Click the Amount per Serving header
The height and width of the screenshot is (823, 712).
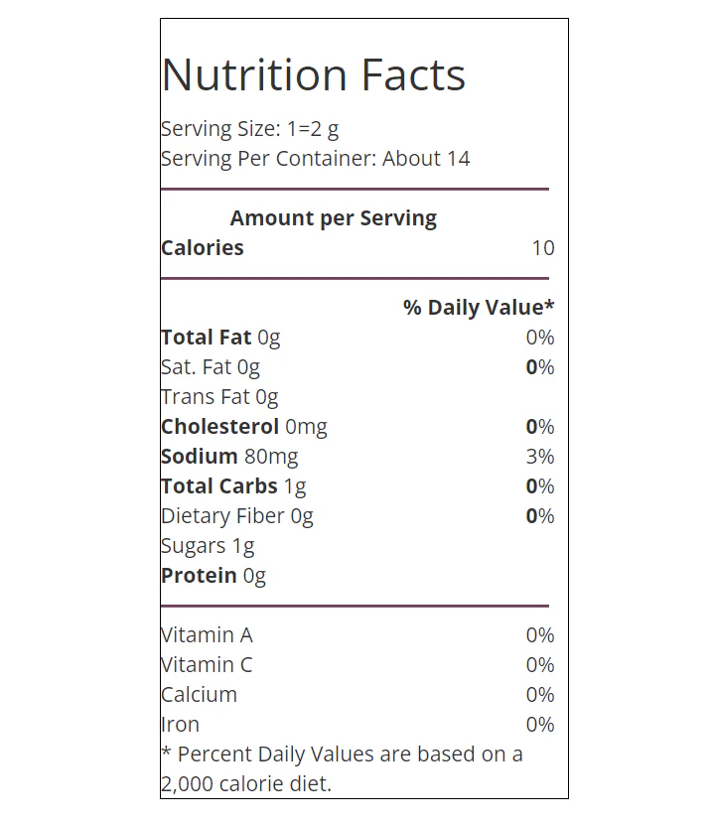(334, 218)
